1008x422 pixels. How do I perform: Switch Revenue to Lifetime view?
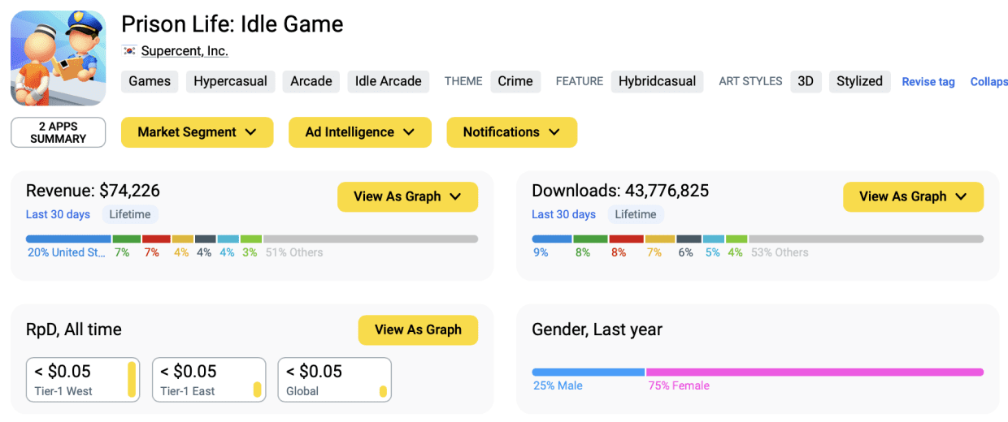coord(130,214)
